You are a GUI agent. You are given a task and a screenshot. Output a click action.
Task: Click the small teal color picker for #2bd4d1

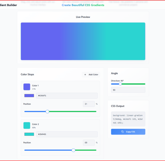(29, 134)
